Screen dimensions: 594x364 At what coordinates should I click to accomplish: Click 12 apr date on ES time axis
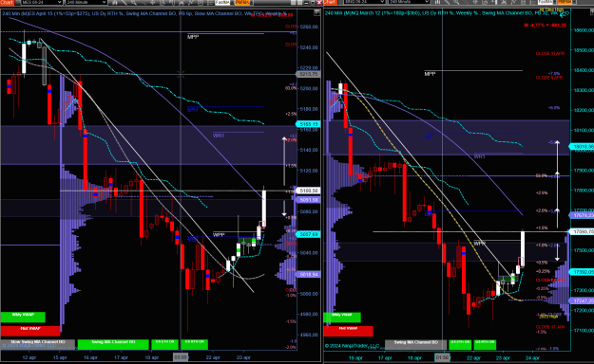point(29,357)
